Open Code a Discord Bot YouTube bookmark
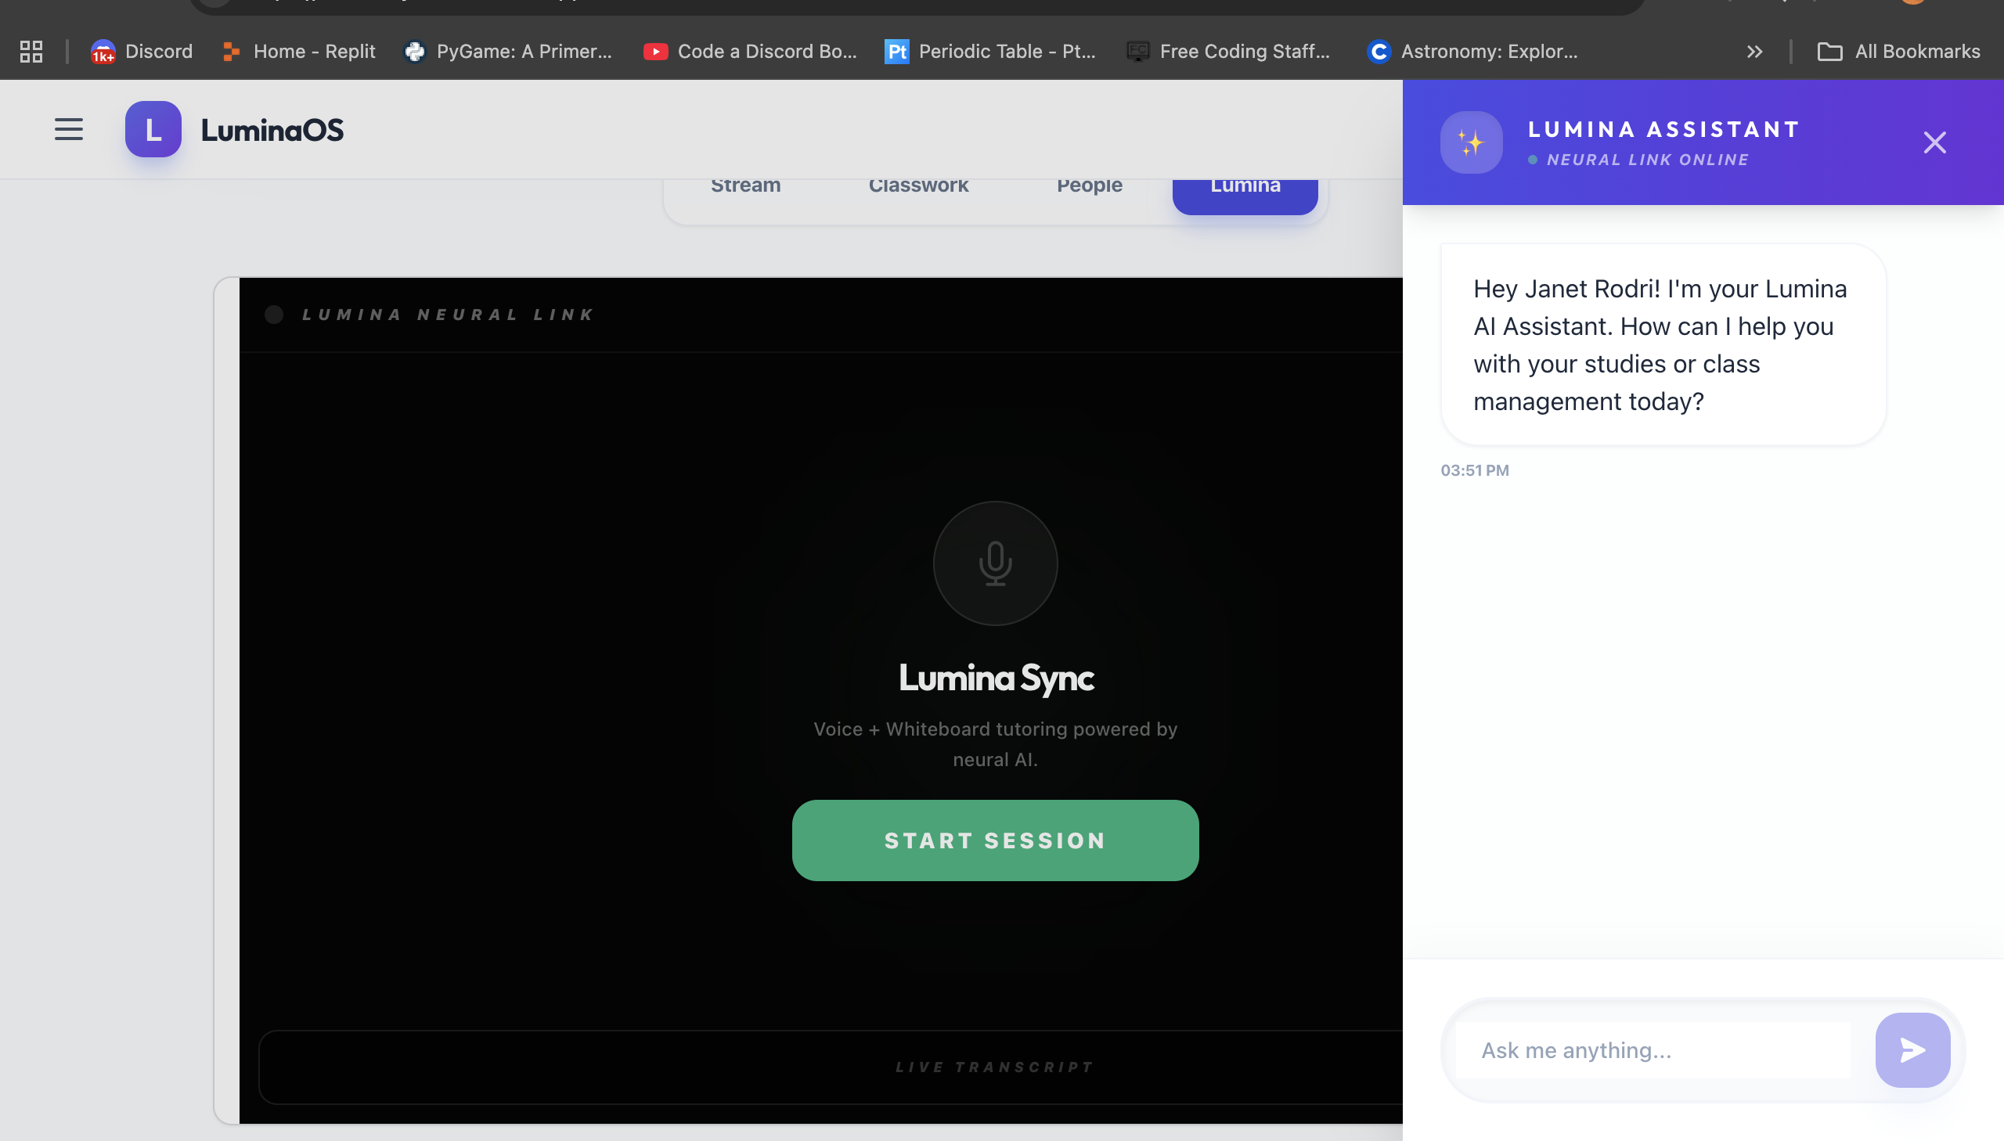The height and width of the screenshot is (1141, 2004). pos(750,52)
